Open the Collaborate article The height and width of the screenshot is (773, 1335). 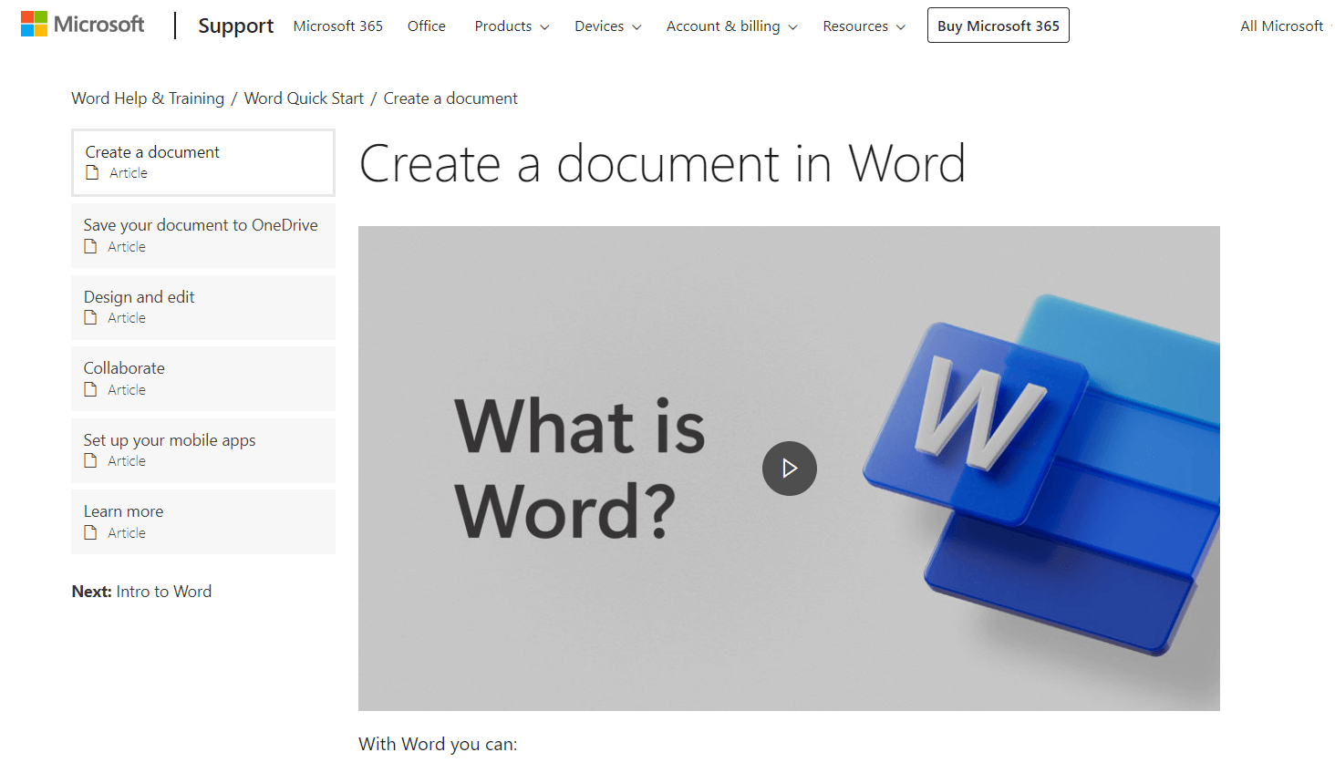coord(203,378)
